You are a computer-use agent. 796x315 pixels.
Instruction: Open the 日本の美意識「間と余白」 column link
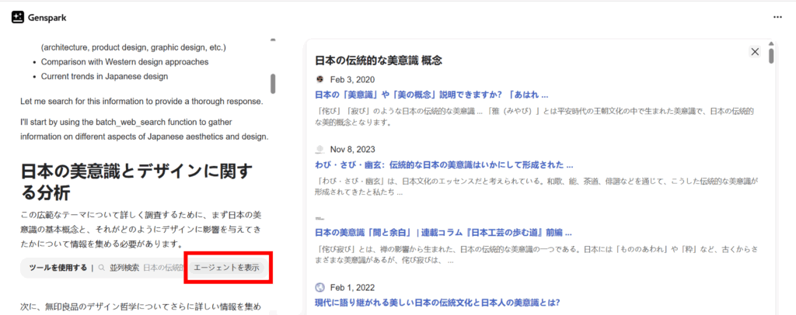coord(443,232)
